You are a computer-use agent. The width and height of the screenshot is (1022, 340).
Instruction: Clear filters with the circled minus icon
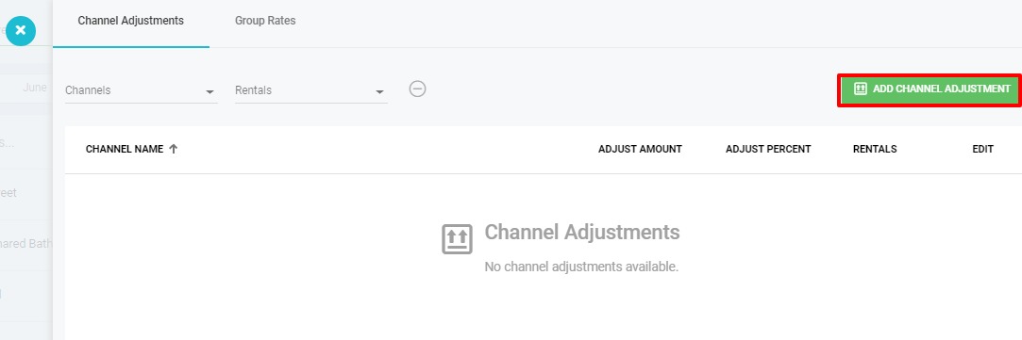(x=418, y=89)
